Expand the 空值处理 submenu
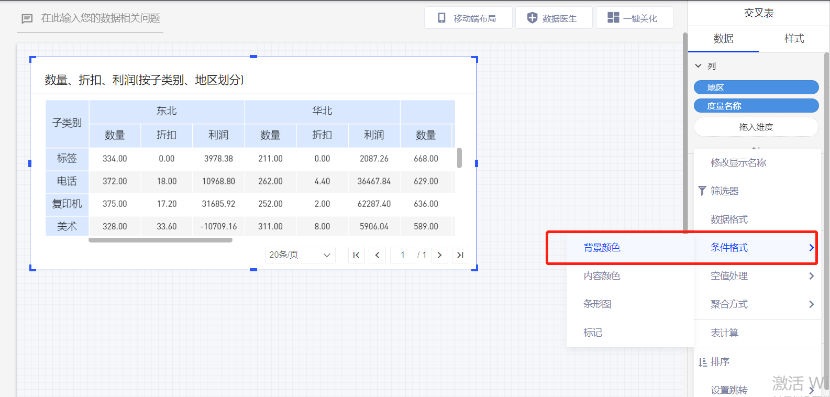 [811, 276]
